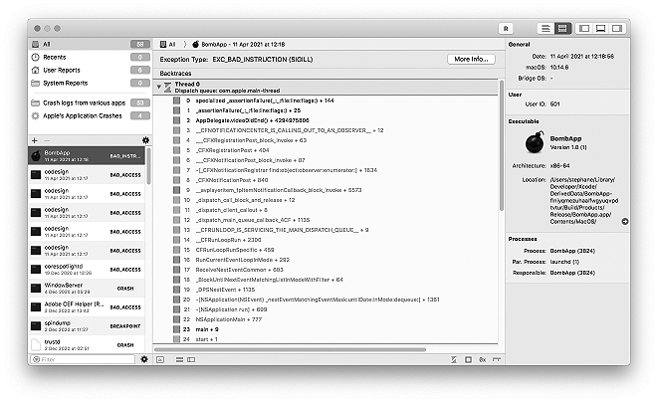Screen dimensions: 658x402
Task: Click the ruler icon in bottom bar
Action: click(x=497, y=359)
